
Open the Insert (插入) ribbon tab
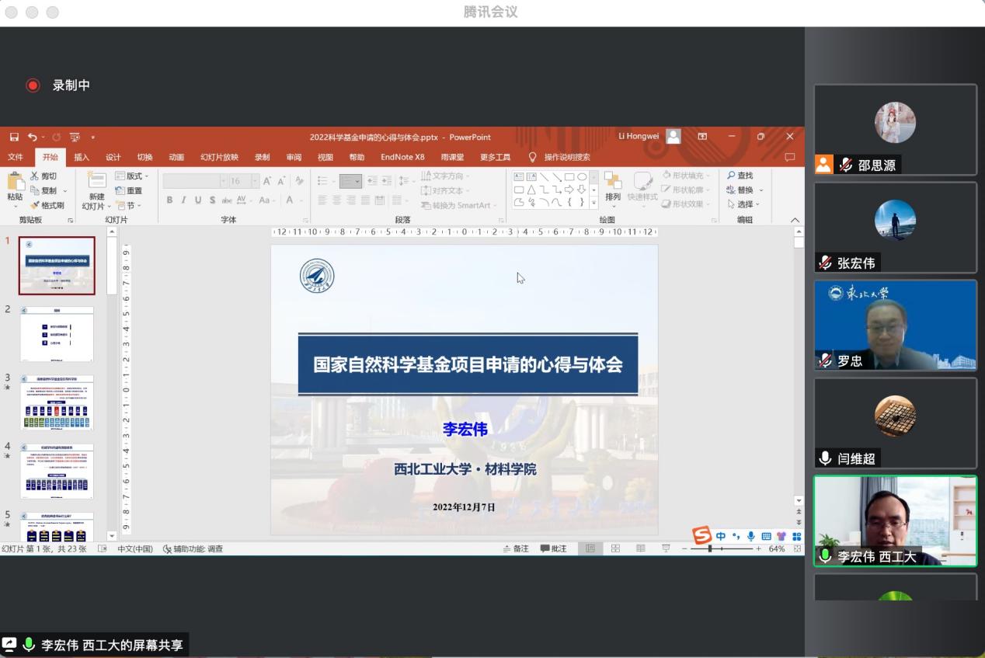82,157
